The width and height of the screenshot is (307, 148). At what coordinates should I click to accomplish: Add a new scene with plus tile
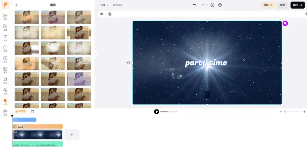click(x=72, y=135)
